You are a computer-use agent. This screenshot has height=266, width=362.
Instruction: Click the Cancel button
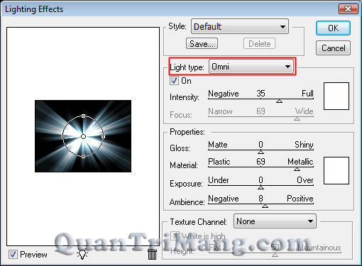pyautogui.click(x=333, y=48)
